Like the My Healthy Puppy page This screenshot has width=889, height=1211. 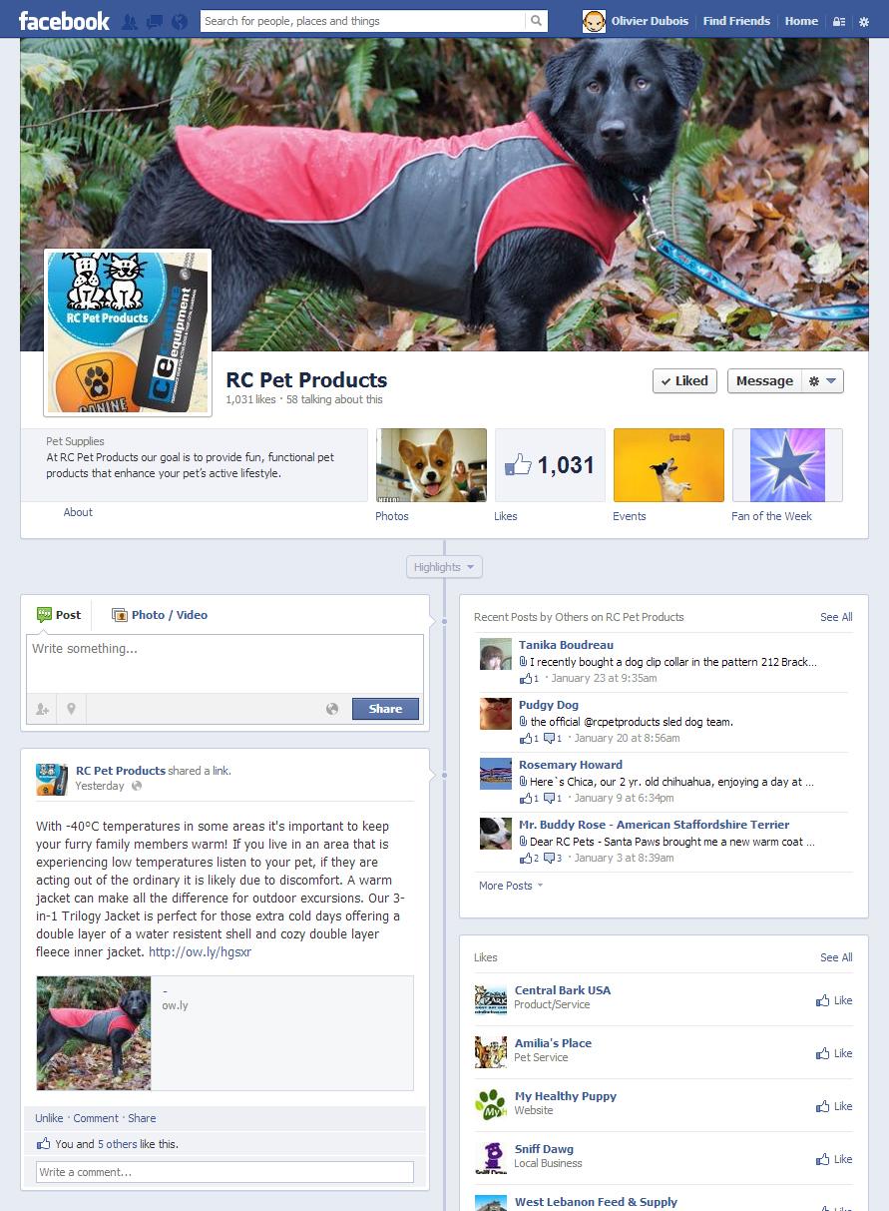pyautogui.click(x=834, y=1106)
